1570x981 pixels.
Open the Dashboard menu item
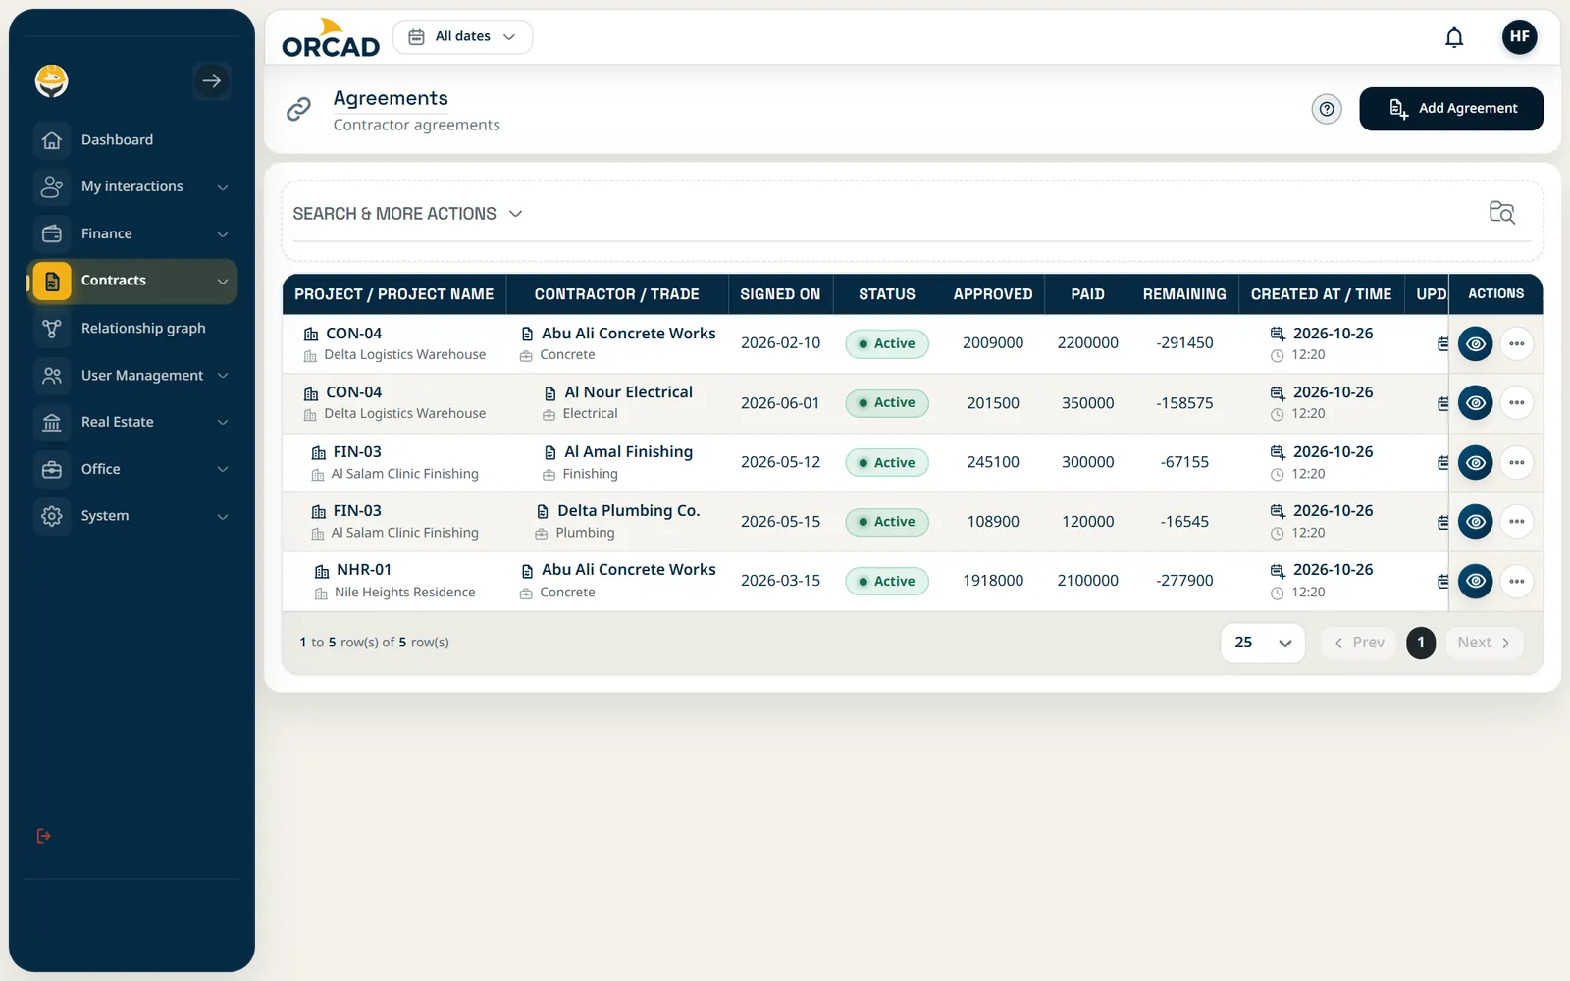(x=132, y=140)
